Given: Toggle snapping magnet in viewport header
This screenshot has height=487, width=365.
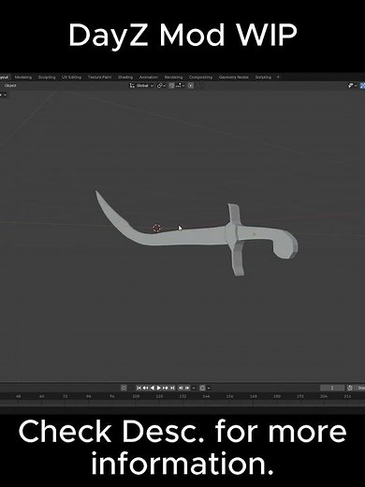Looking at the screenshot, I should coord(171,85).
